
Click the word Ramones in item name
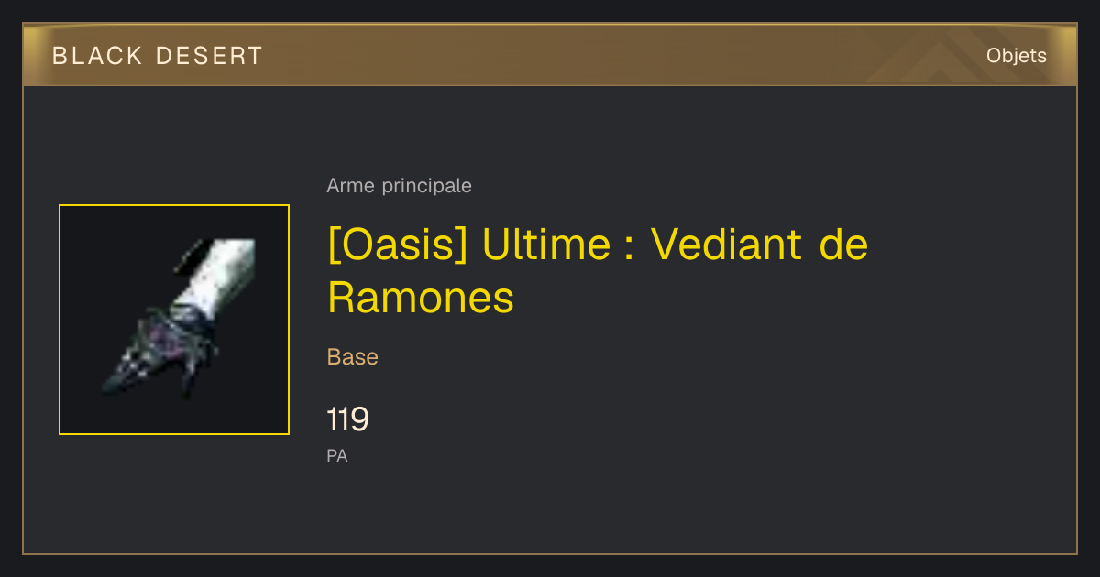pos(421,297)
